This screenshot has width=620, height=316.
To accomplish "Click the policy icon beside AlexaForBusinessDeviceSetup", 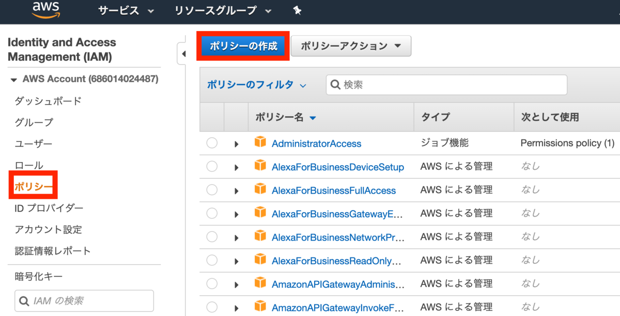I will tap(260, 166).
